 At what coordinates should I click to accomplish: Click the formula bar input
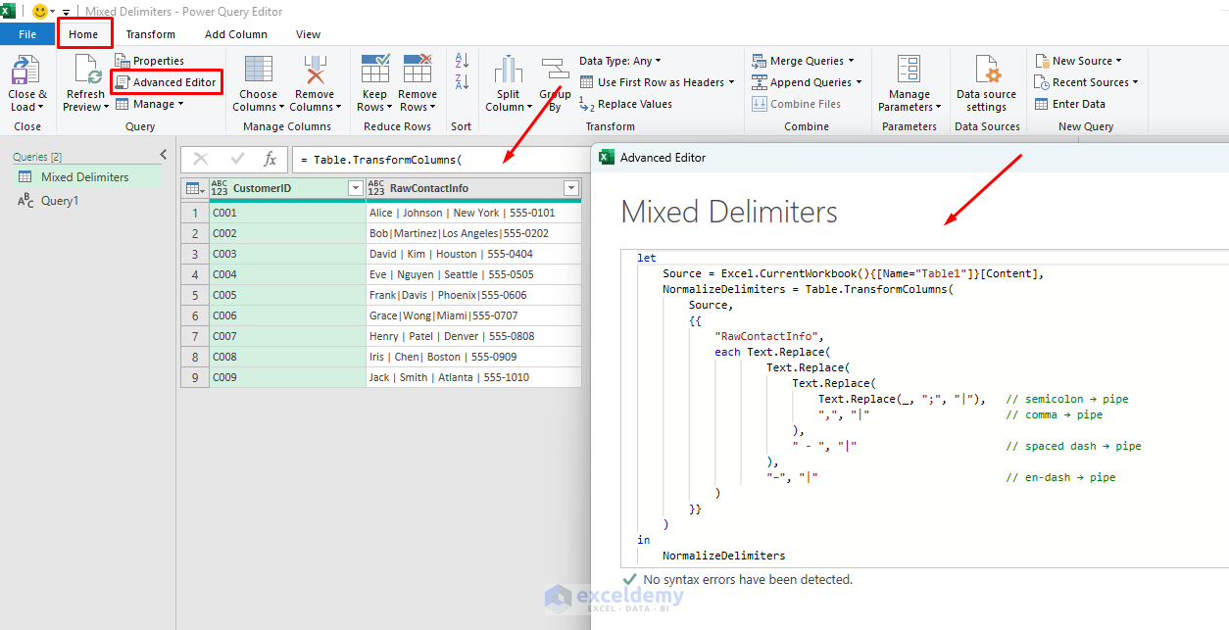click(x=439, y=159)
